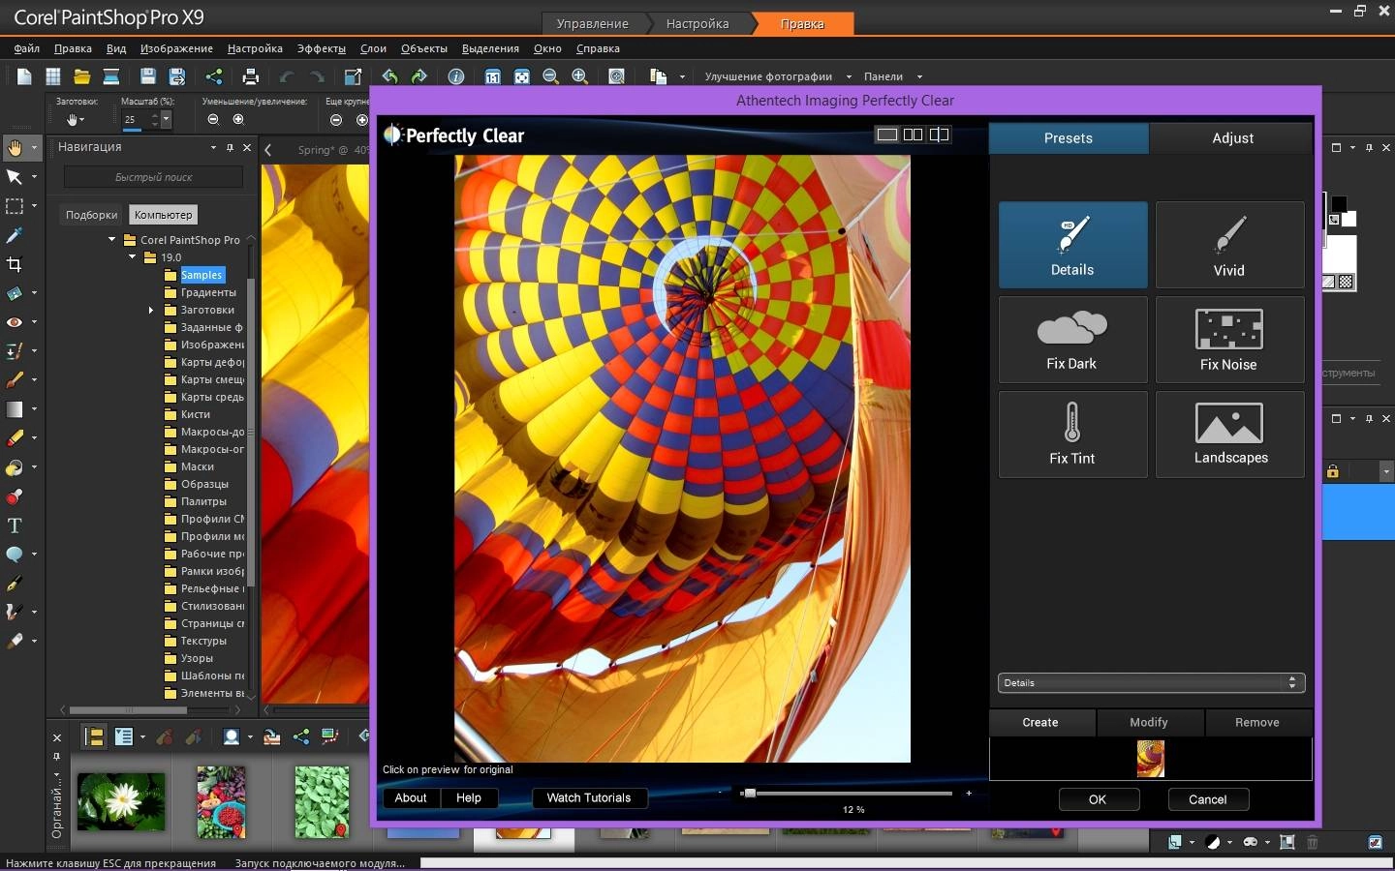Open the Масштаб percentage dropdown
The height and width of the screenshot is (871, 1395).
pyautogui.click(x=166, y=119)
